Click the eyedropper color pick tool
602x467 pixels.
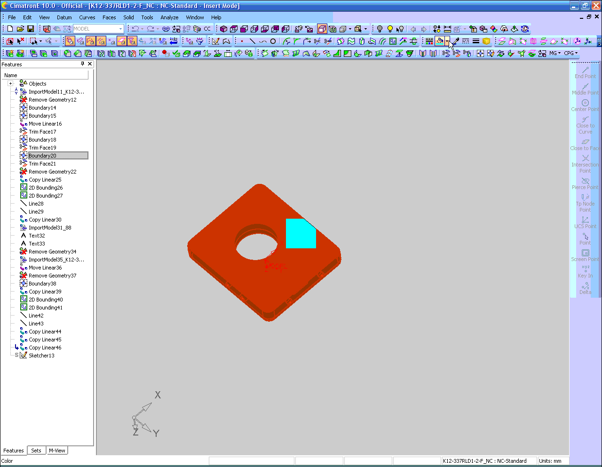pos(455,41)
